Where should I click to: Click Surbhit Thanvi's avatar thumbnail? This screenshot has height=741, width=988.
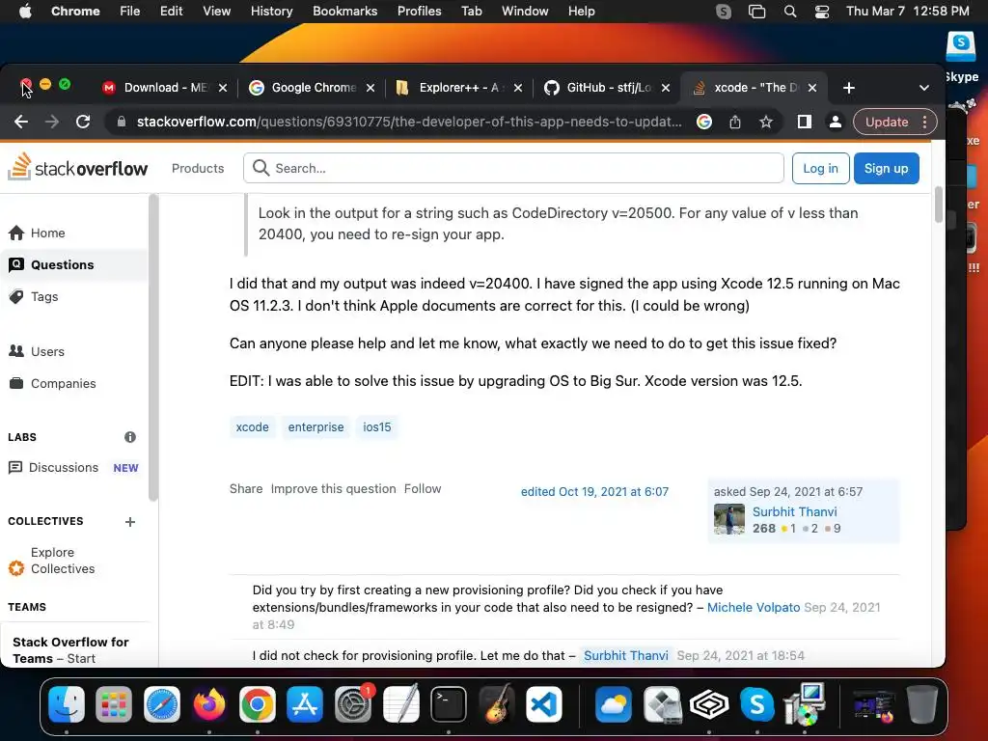point(729,519)
